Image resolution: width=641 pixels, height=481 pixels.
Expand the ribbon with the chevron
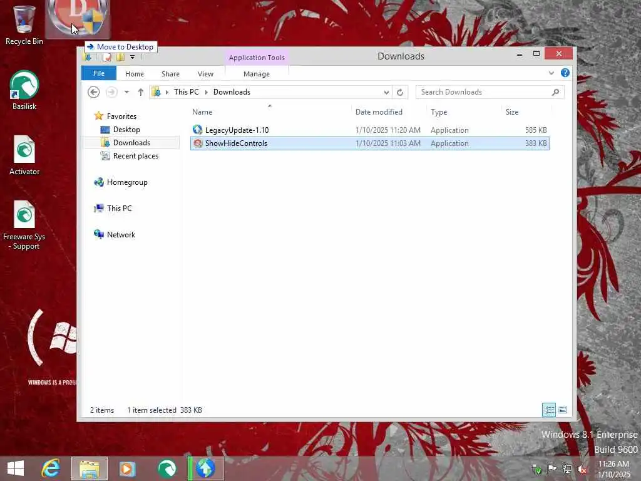click(551, 73)
